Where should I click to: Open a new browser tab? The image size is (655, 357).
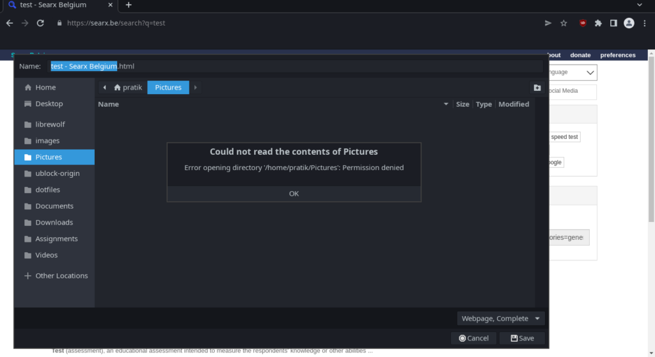tap(129, 5)
